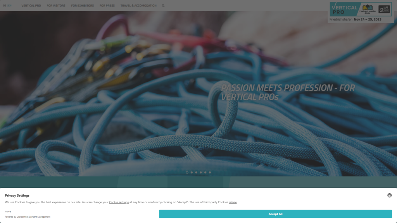Click the Vertical Pro logo

point(345,9)
